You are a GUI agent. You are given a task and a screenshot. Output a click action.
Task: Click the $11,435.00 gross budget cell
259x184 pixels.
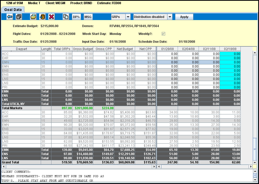[83, 133]
